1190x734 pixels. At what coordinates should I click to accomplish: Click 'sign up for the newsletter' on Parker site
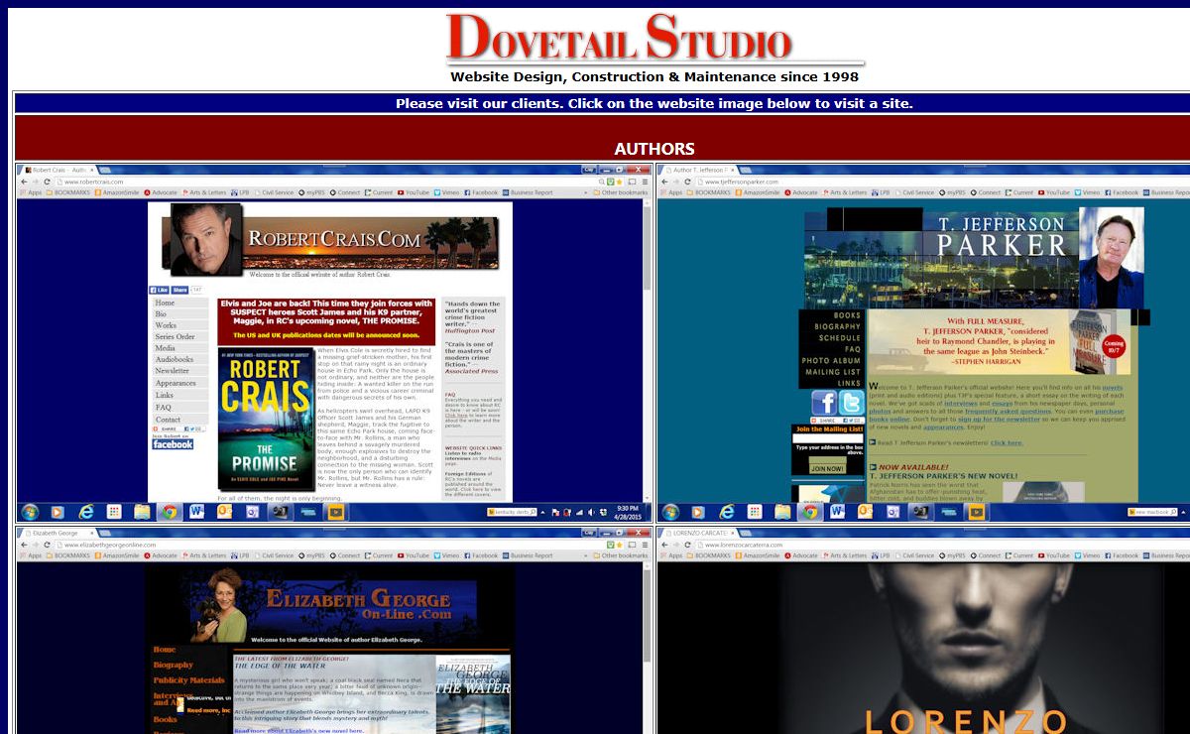pos(998,419)
